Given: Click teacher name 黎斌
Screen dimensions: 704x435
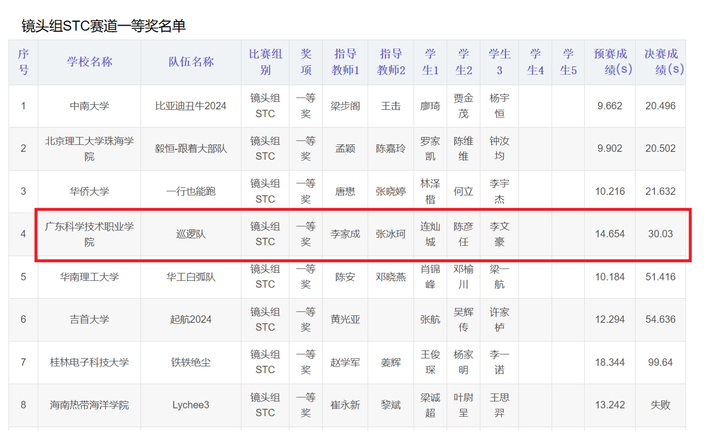Looking at the screenshot, I should pos(391,405).
